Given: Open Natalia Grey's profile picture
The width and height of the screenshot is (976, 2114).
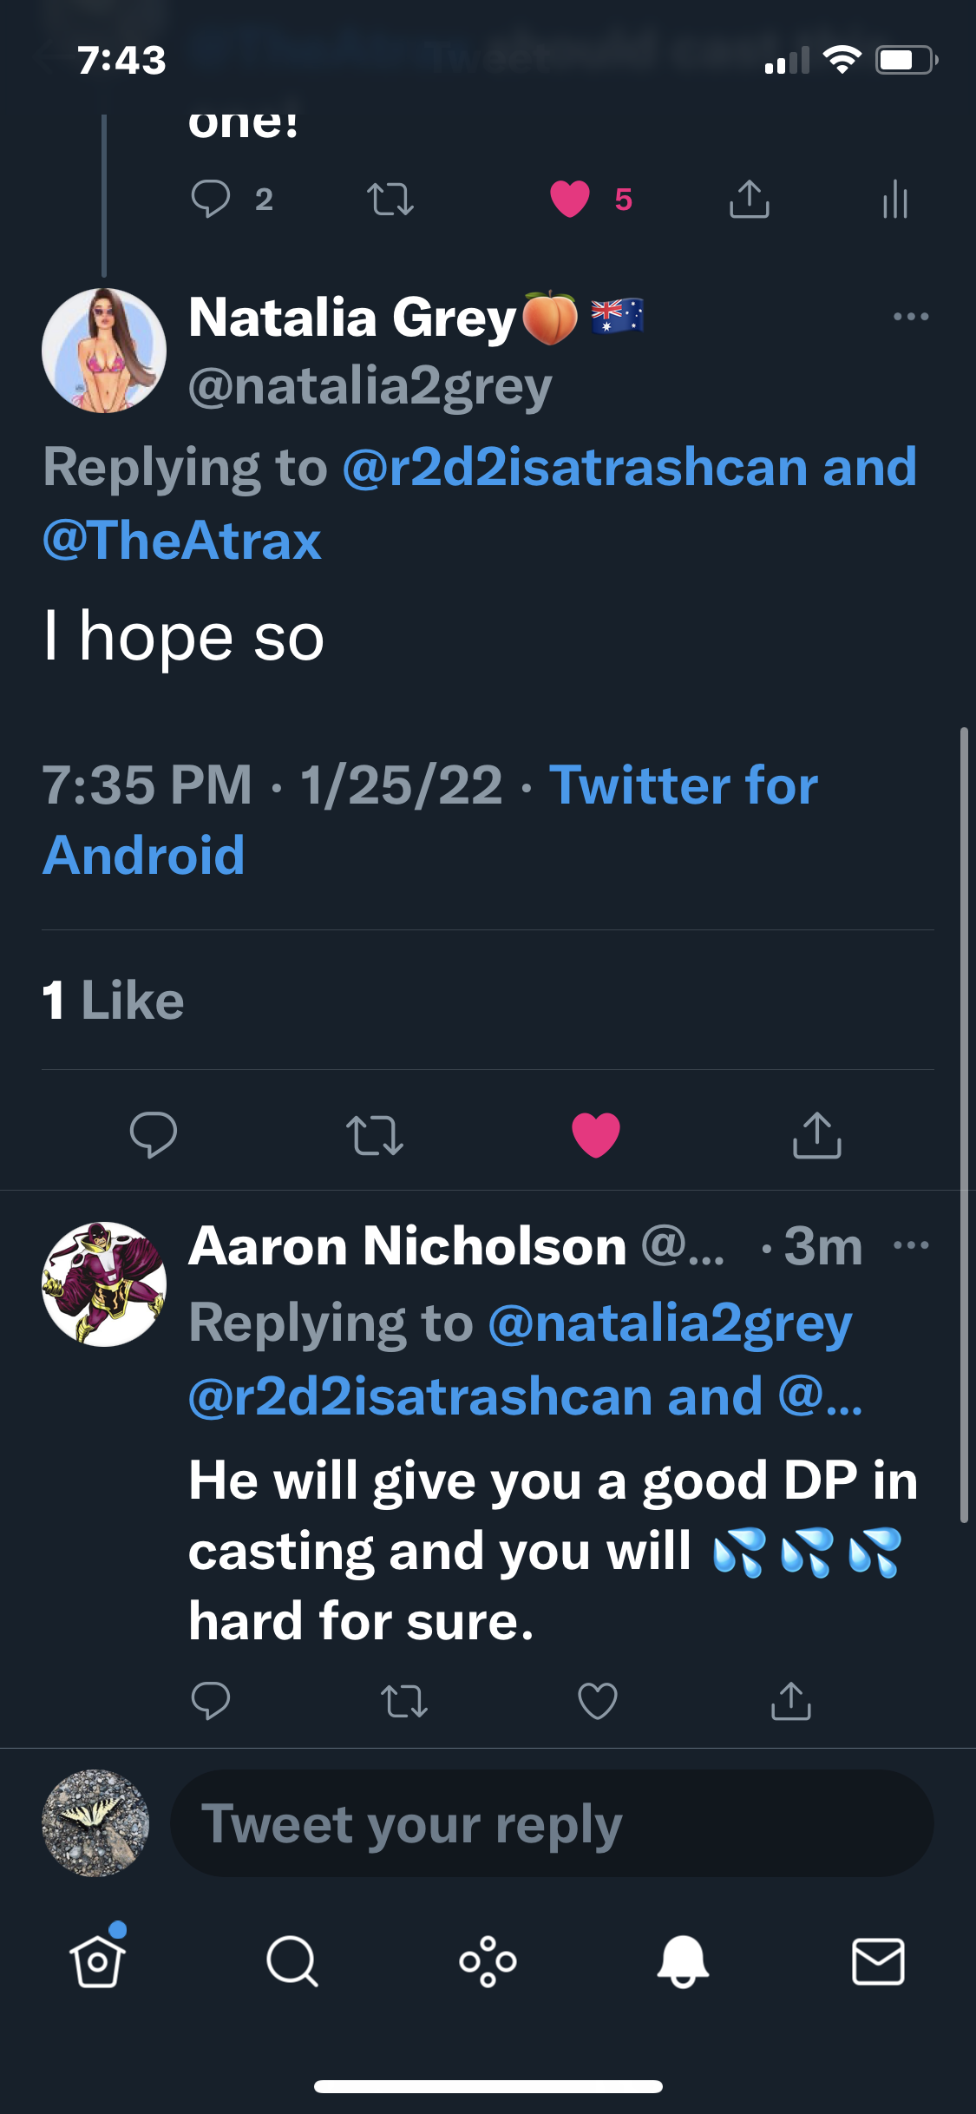Looking at the screenshot, I should (x=104, y=351).
